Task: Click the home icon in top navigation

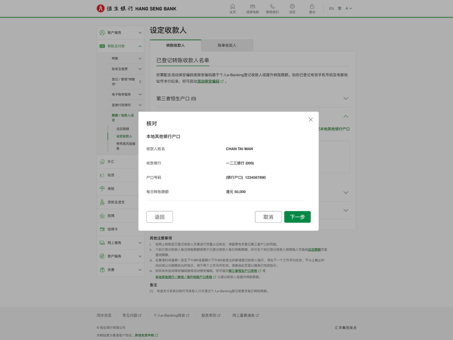Action: 233,7
